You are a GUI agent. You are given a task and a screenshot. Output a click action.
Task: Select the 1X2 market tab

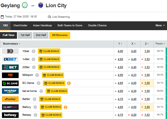pos(5,26)
